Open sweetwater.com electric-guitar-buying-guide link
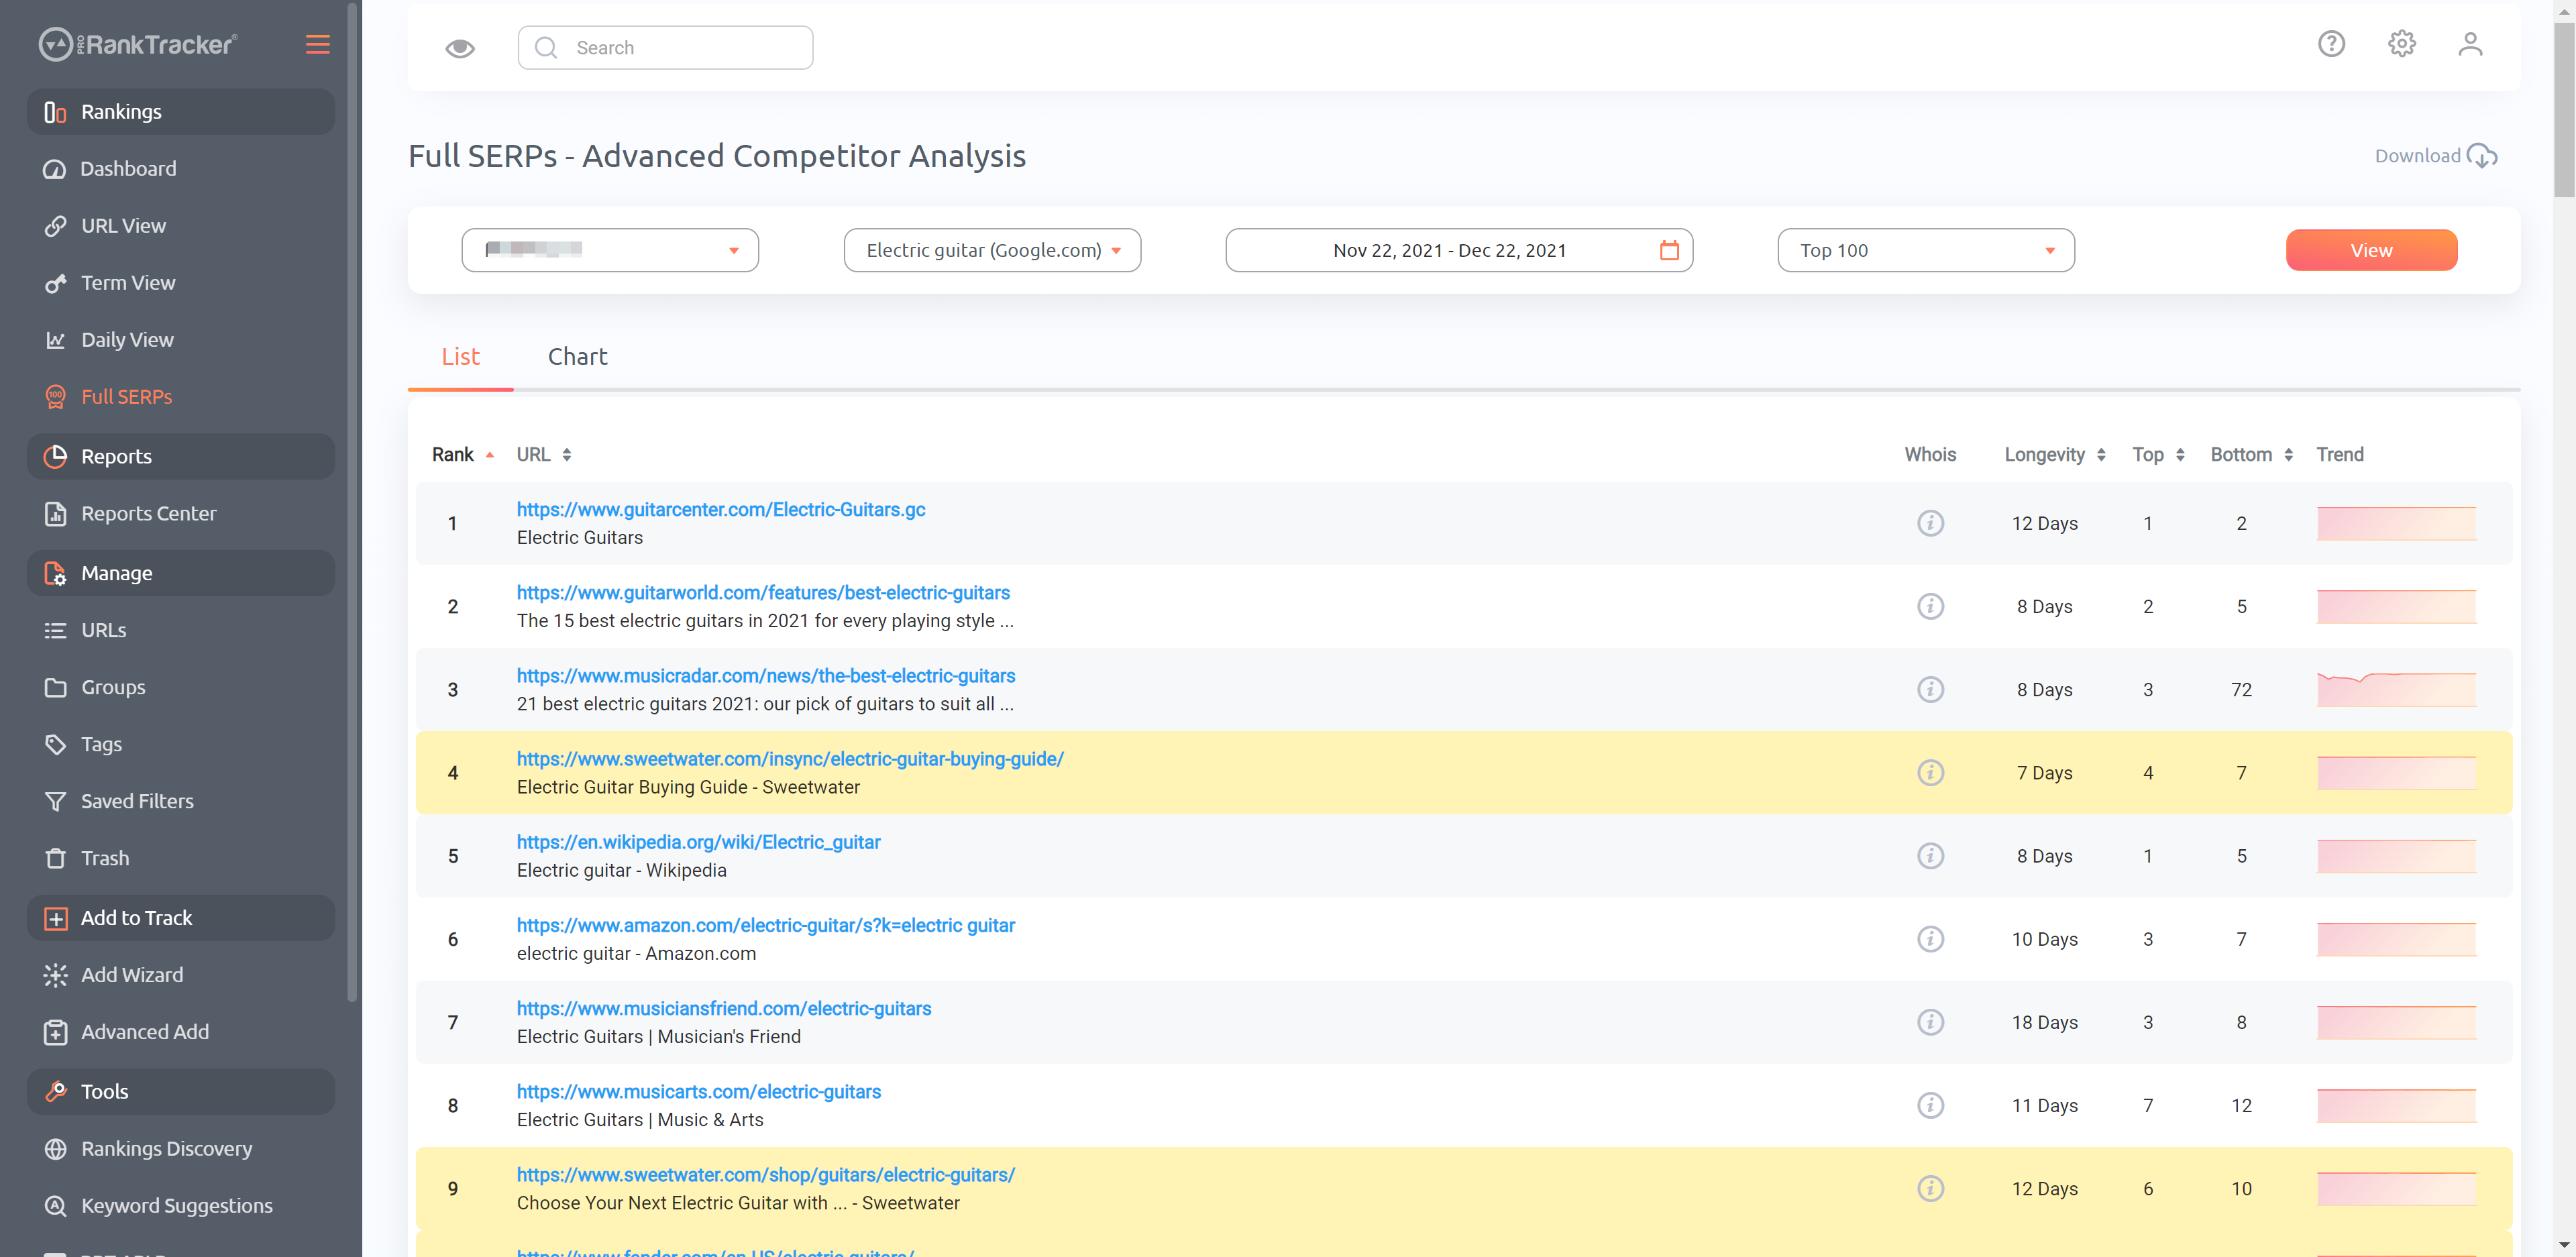 coord(790,759)
